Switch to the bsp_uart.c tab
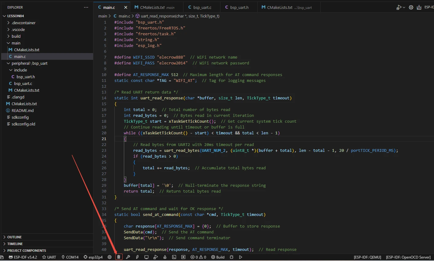 (202, 7)
